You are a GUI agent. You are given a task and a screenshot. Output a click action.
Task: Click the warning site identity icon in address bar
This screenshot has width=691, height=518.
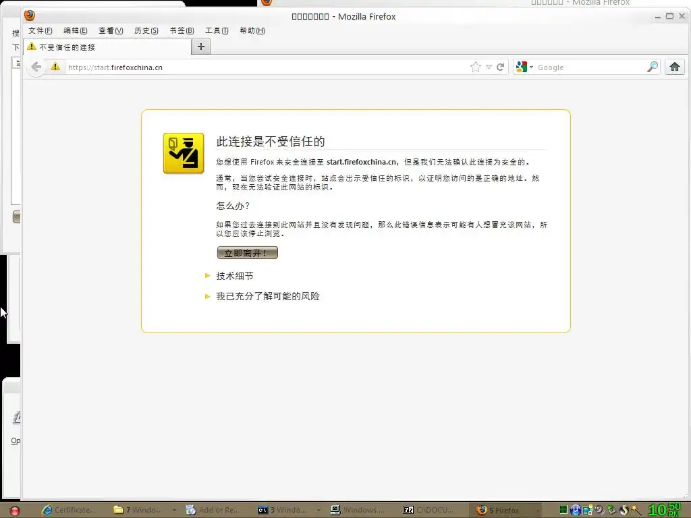pos(55,67)
